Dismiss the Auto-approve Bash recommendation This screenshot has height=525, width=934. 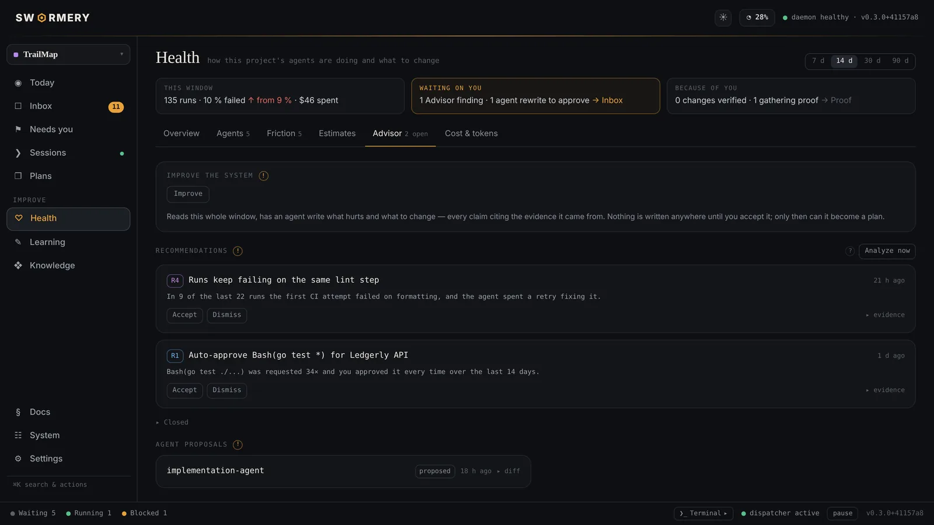(226, 390)
